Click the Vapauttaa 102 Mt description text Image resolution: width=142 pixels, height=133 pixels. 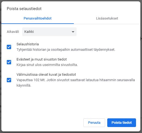[76, 83]
